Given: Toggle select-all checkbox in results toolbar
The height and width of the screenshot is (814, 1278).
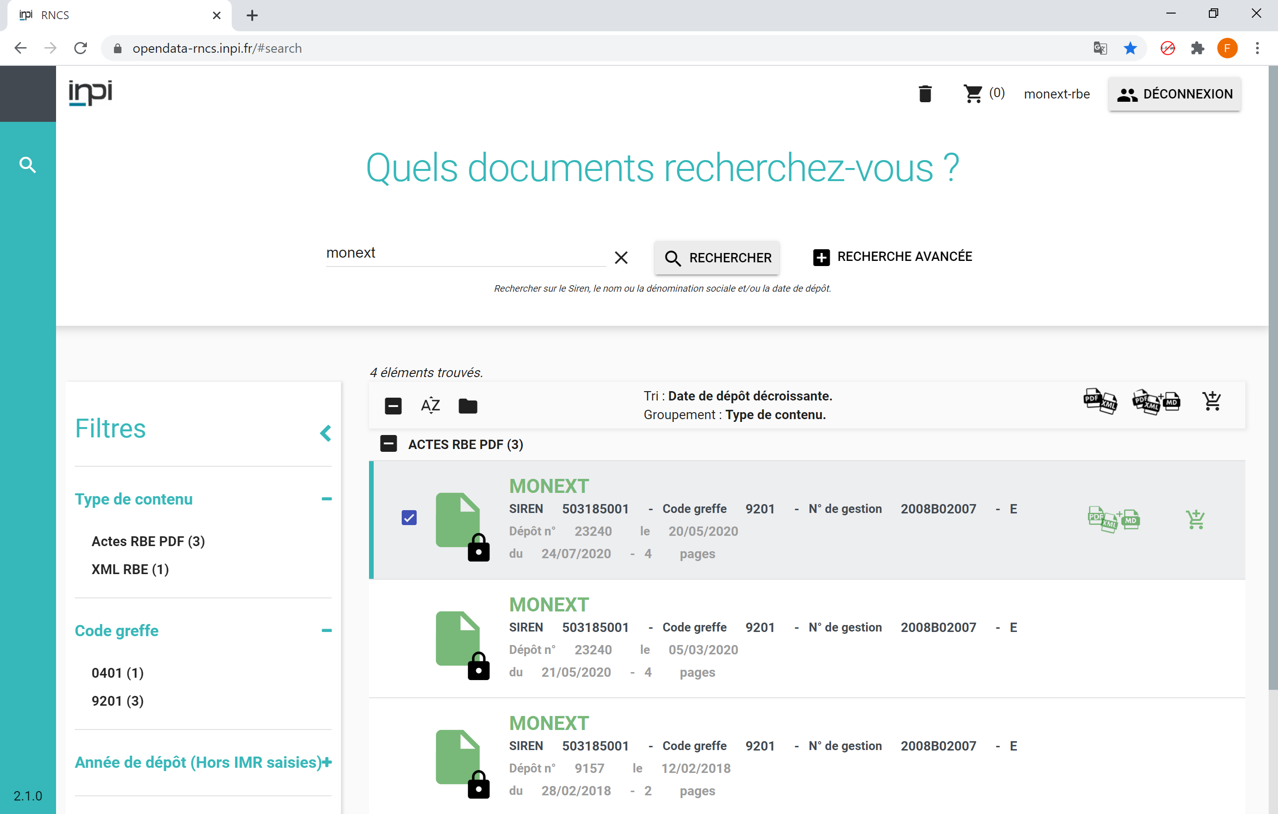Looking at the screenshot, I should 393,406.
